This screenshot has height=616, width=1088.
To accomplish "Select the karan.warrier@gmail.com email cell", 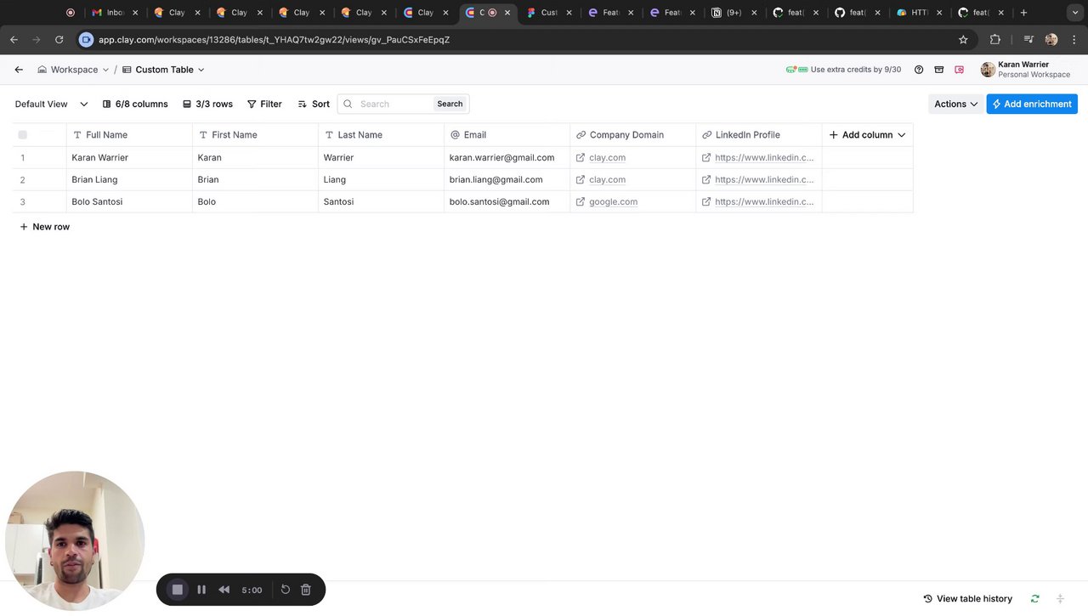I will point(507,157).
